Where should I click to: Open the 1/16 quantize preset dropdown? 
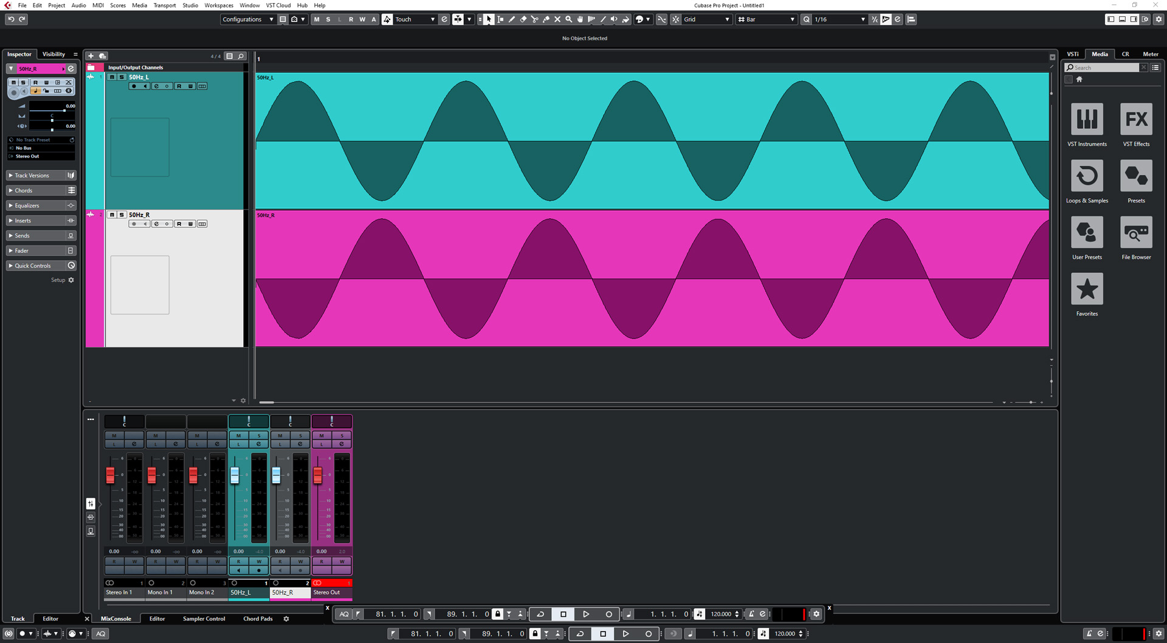coord(839,19)
